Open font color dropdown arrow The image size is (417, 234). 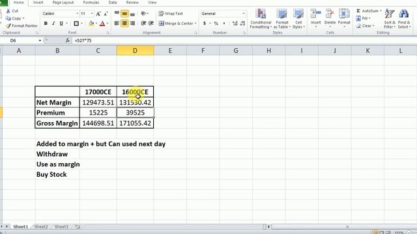coord(108,23)
